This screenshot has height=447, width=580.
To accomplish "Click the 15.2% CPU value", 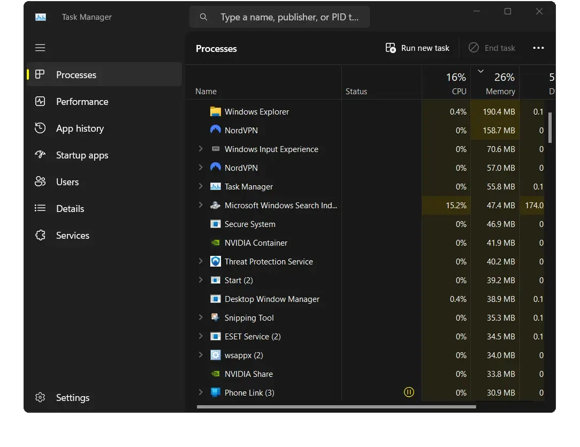I will (x=456, y=206).
